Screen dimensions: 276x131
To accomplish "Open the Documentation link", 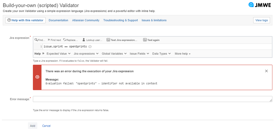I will pos(59,20).
